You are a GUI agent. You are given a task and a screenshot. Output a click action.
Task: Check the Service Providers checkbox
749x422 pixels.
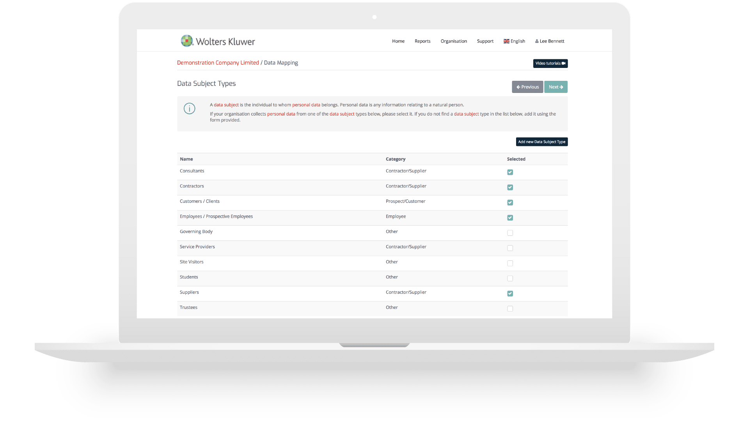[510, 248]
